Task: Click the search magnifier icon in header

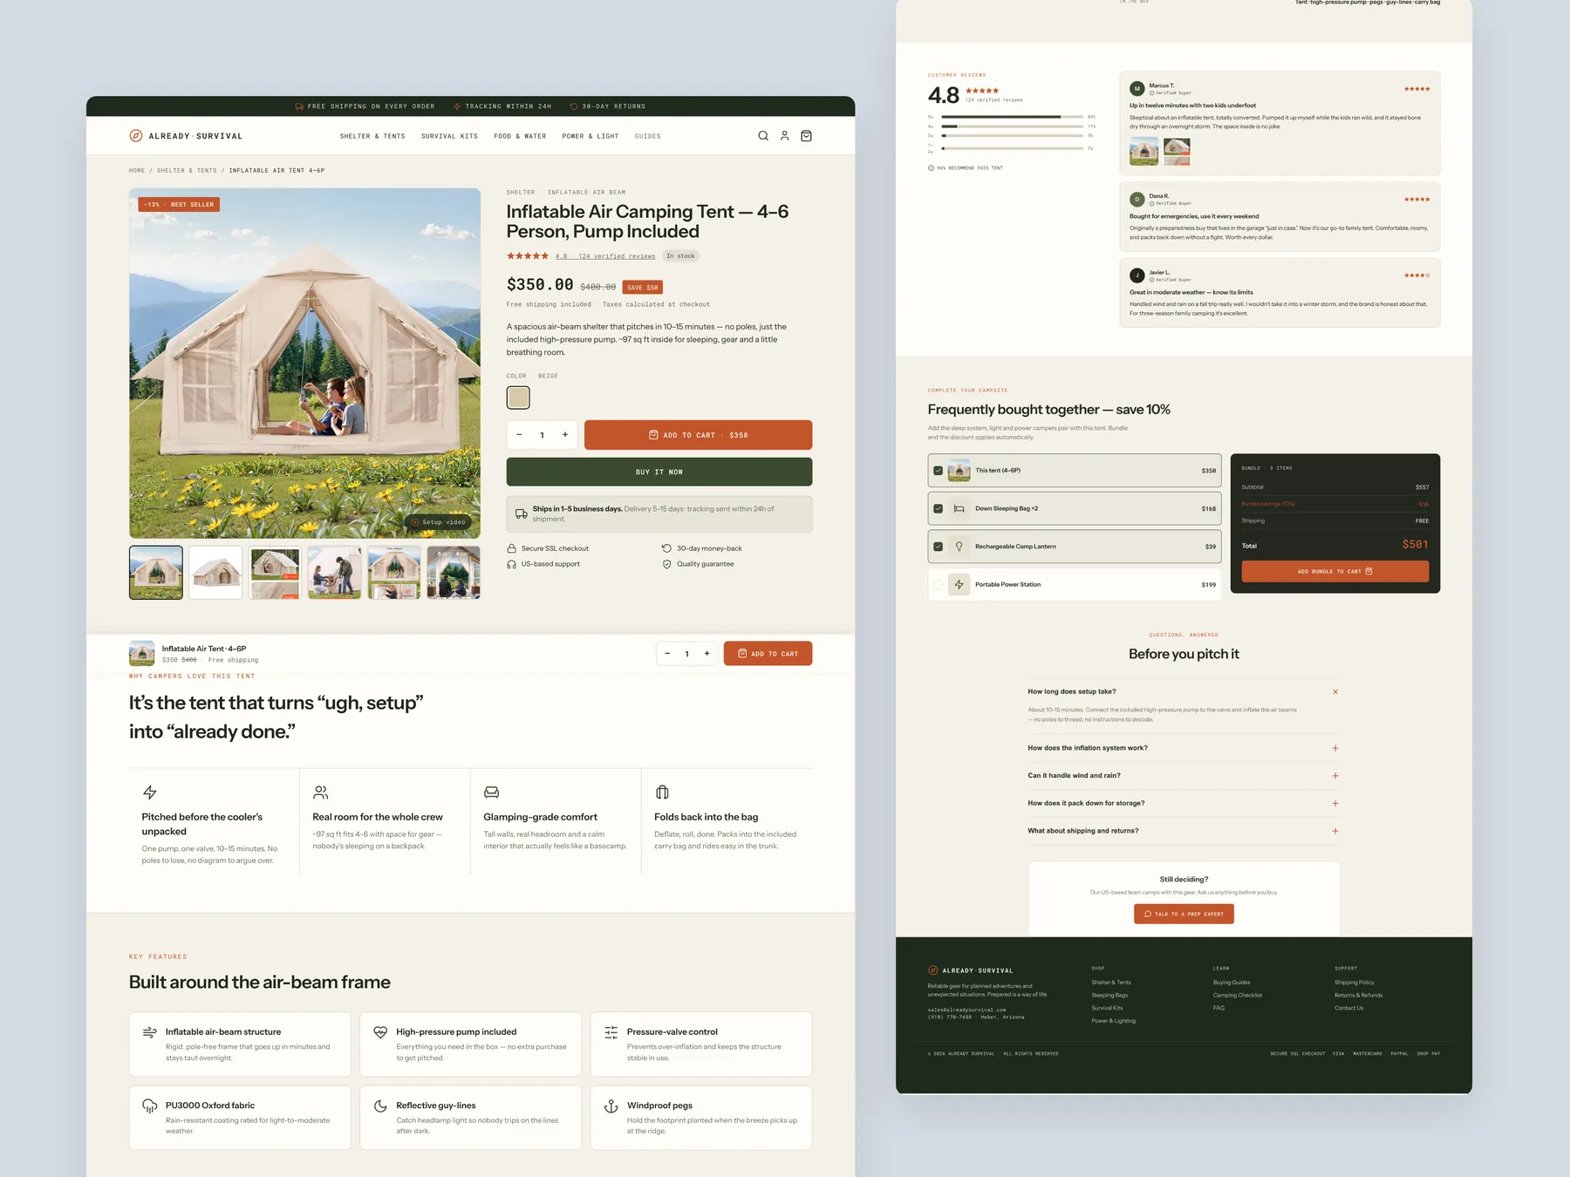Action: (763, 136)
